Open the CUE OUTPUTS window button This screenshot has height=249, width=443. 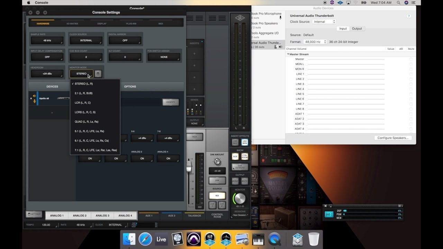point(240,167)
